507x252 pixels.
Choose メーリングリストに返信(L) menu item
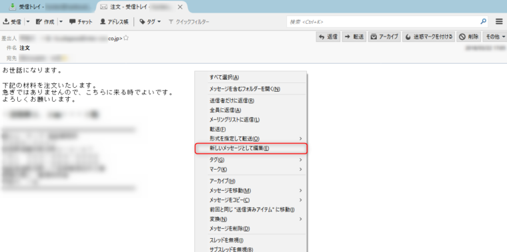coord(251,120)
